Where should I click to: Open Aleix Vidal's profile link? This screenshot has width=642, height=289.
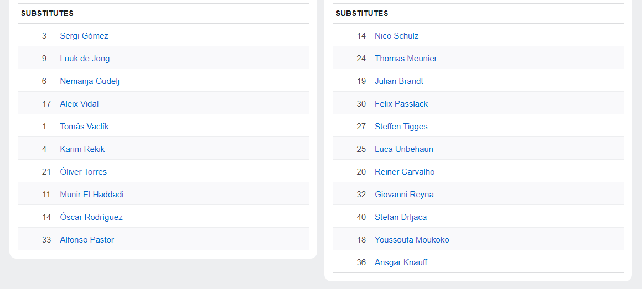click(79, 104)
